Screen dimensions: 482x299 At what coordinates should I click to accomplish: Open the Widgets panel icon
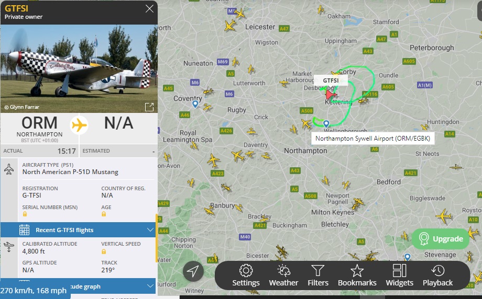click(399, 275)
